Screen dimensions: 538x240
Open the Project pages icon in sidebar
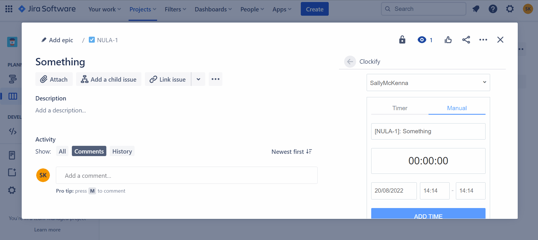12,155
